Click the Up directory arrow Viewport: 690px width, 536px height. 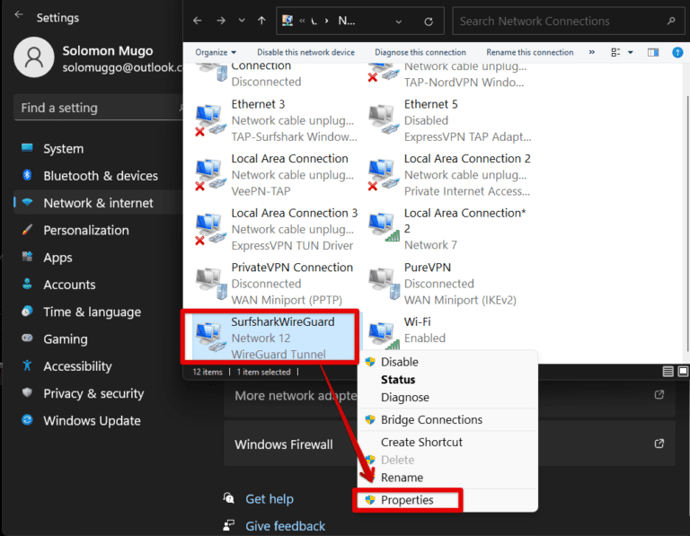coord(261,21)
